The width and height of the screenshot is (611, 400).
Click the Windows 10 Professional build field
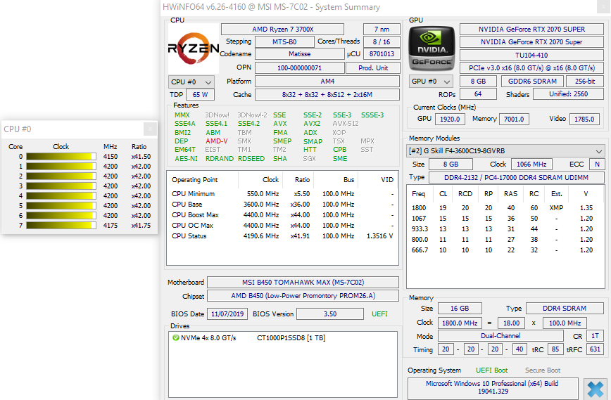click(x=493, y=387)
